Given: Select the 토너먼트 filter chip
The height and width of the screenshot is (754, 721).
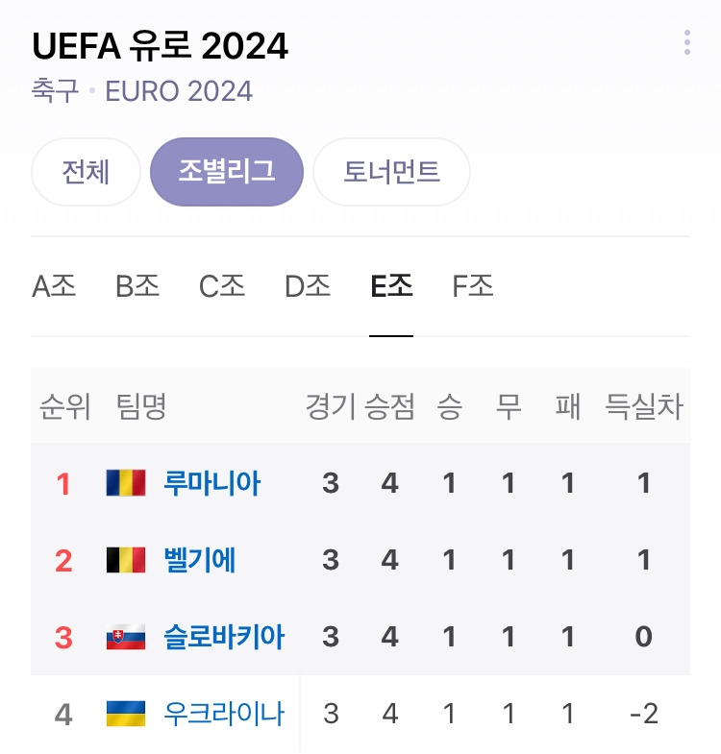Looking at the screenshot, I should pos(391,172).
